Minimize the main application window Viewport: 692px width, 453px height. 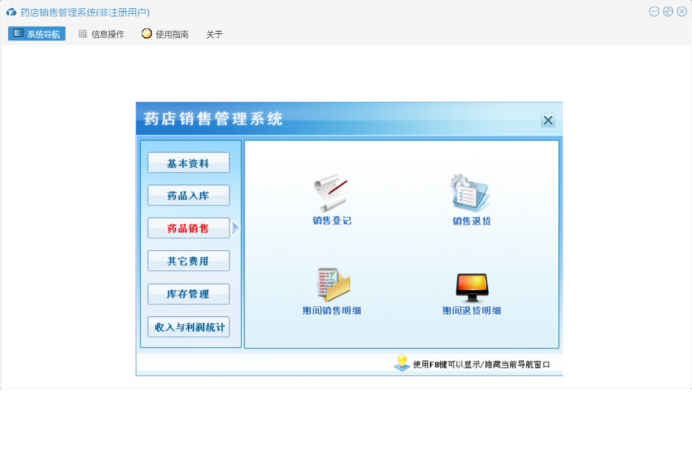tap(654, 11)
